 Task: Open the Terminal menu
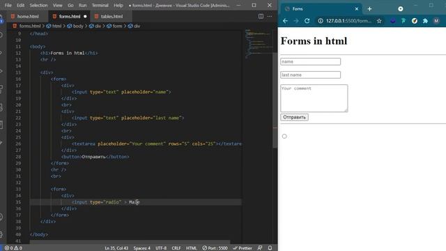click(100, 5)
